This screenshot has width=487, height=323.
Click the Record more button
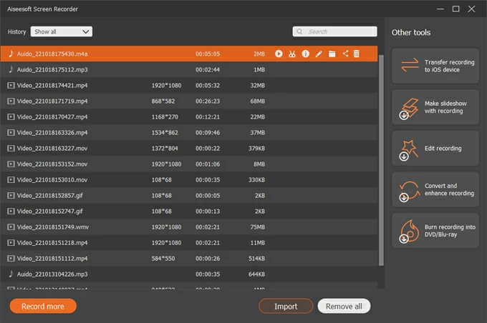click(43, 307)
